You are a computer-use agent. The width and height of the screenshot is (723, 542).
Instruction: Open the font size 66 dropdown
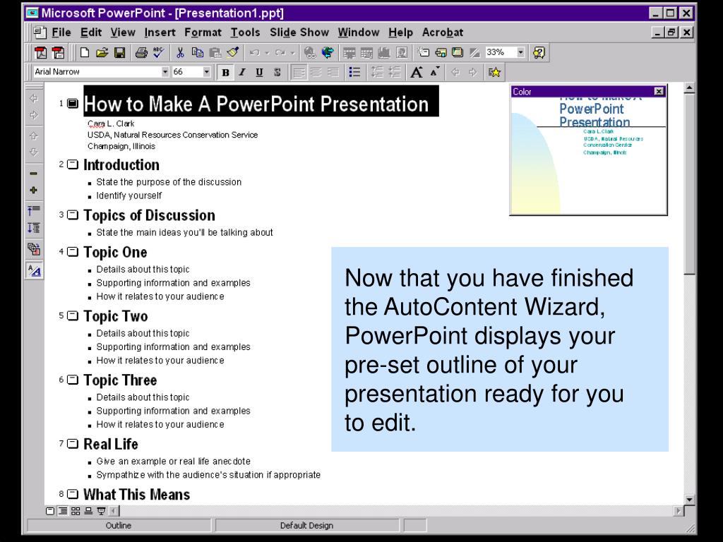(207, 72)
